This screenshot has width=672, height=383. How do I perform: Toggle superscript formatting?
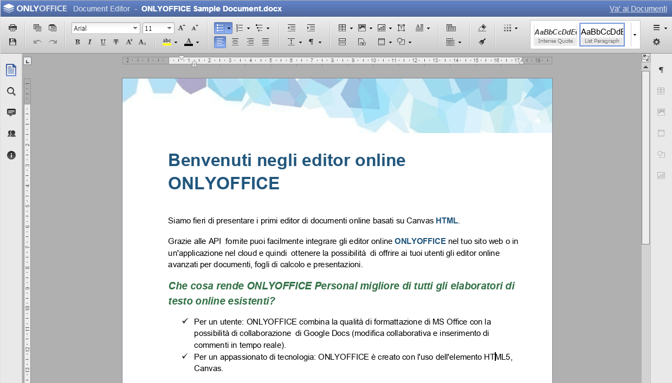(129, 42)
